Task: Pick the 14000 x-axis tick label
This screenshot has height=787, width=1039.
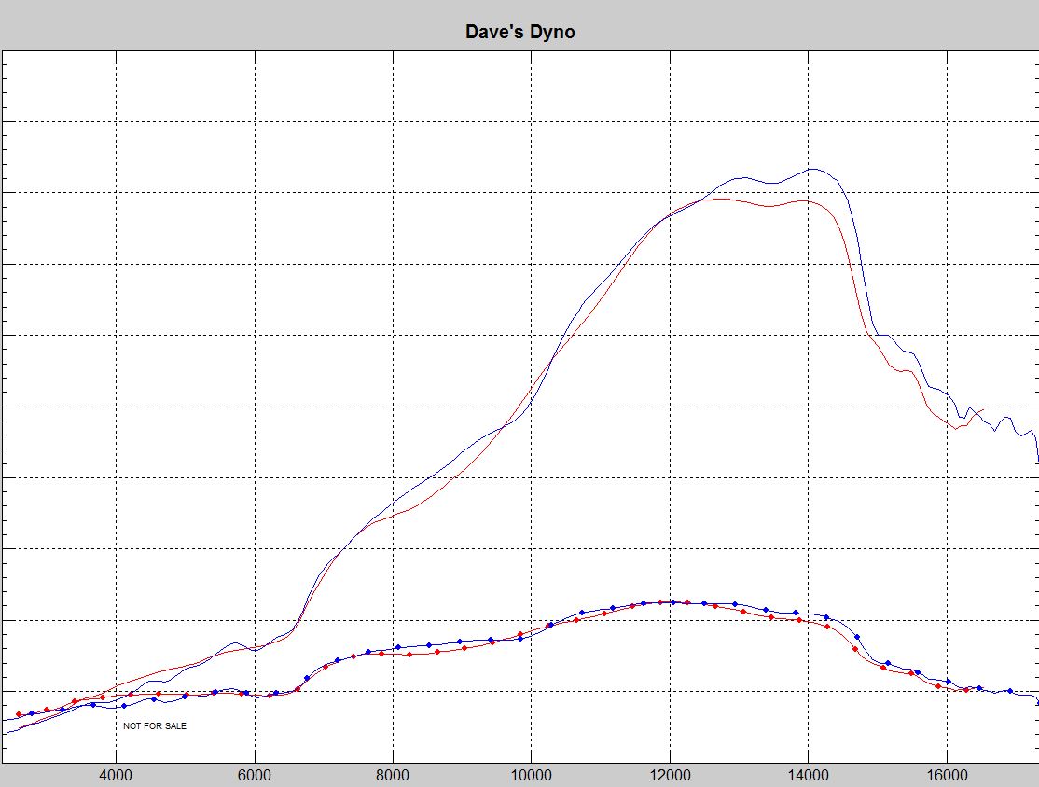Action: 809,773
